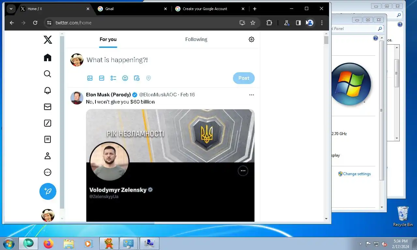This screenshot has height=250, width=417.
Task: Open account avatar at sidebar bottom
Action: tap(48, 215)
